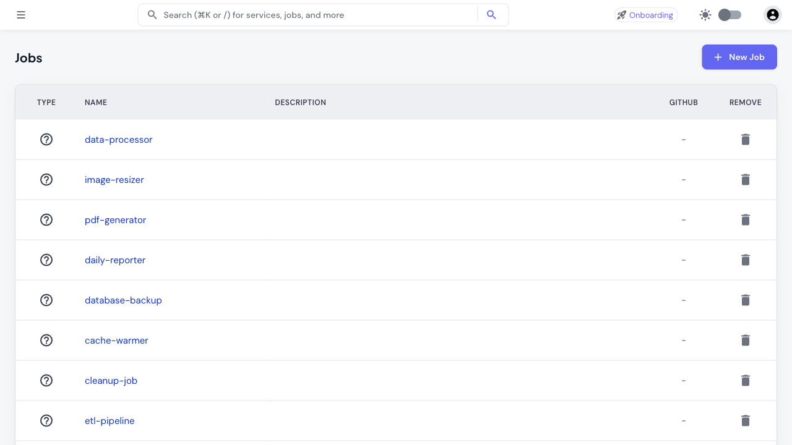Viewport: 792px width, 445px height.
Task: Click the cleanup-job trash icon
Action: click(745, 380)
